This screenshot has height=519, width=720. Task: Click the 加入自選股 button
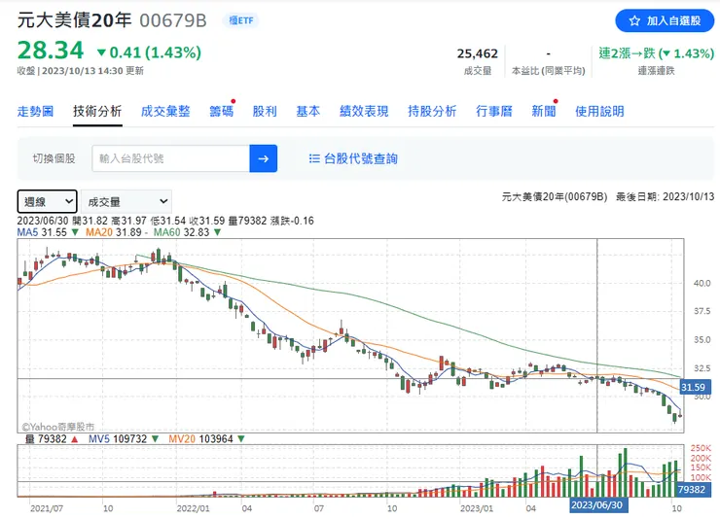665,20
